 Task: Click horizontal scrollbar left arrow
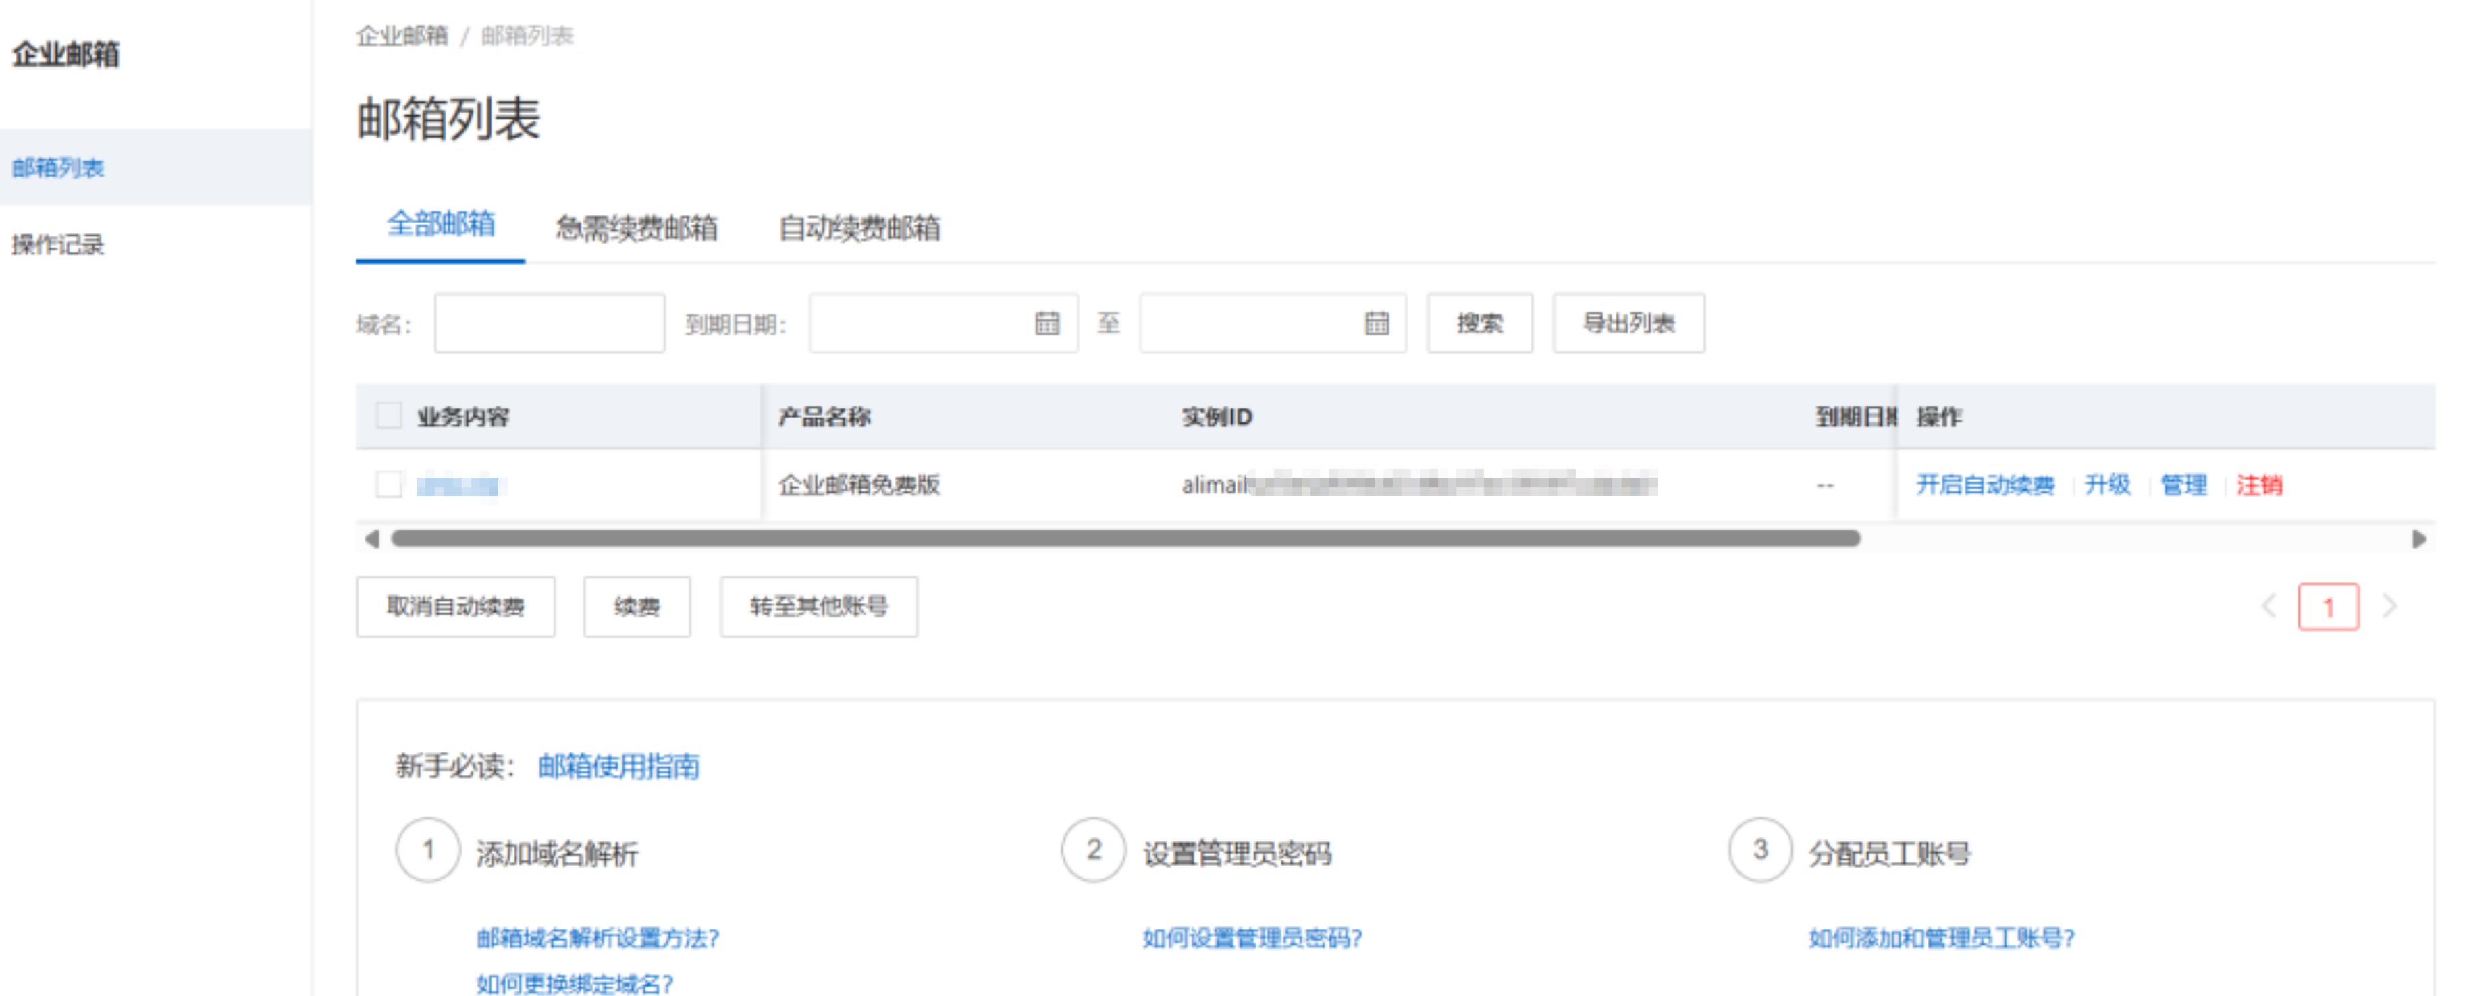(x=372, y=539)
